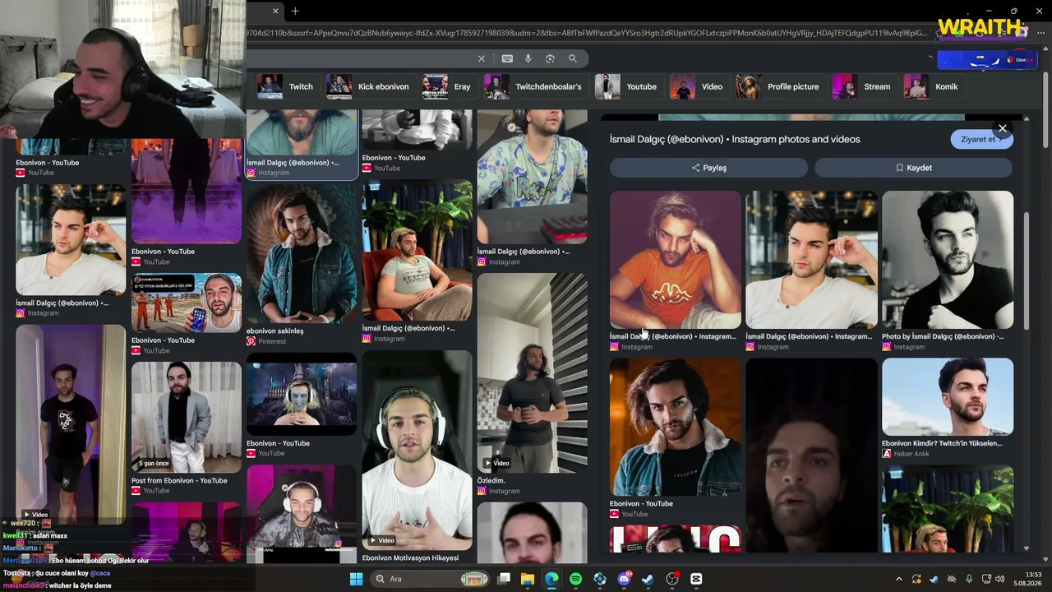Start voice search with microphone icon
This screenshot has width=1052, height=592.
[528, 58]
